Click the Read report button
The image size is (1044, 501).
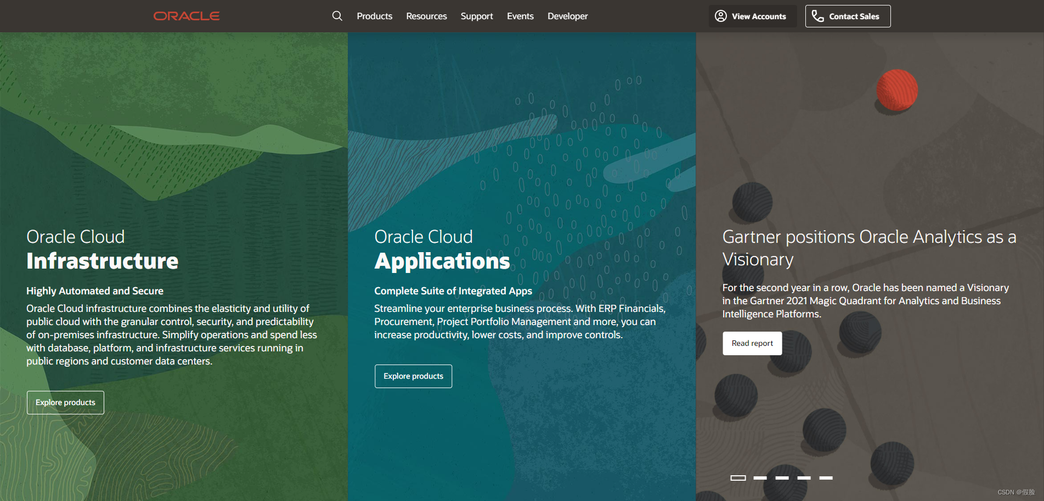pos(752,343)
